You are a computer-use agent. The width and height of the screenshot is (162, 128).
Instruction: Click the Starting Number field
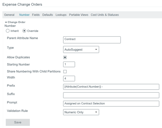point(69,64)
